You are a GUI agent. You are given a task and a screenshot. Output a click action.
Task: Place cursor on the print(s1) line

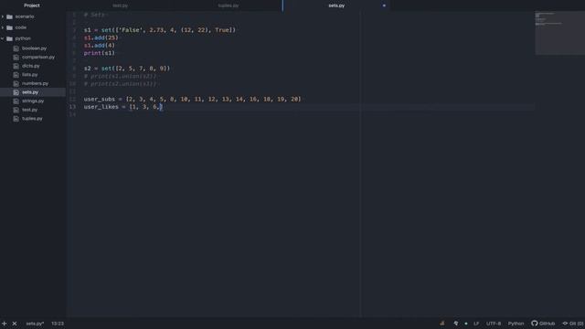pyautogui.click(x=100, y=53)
